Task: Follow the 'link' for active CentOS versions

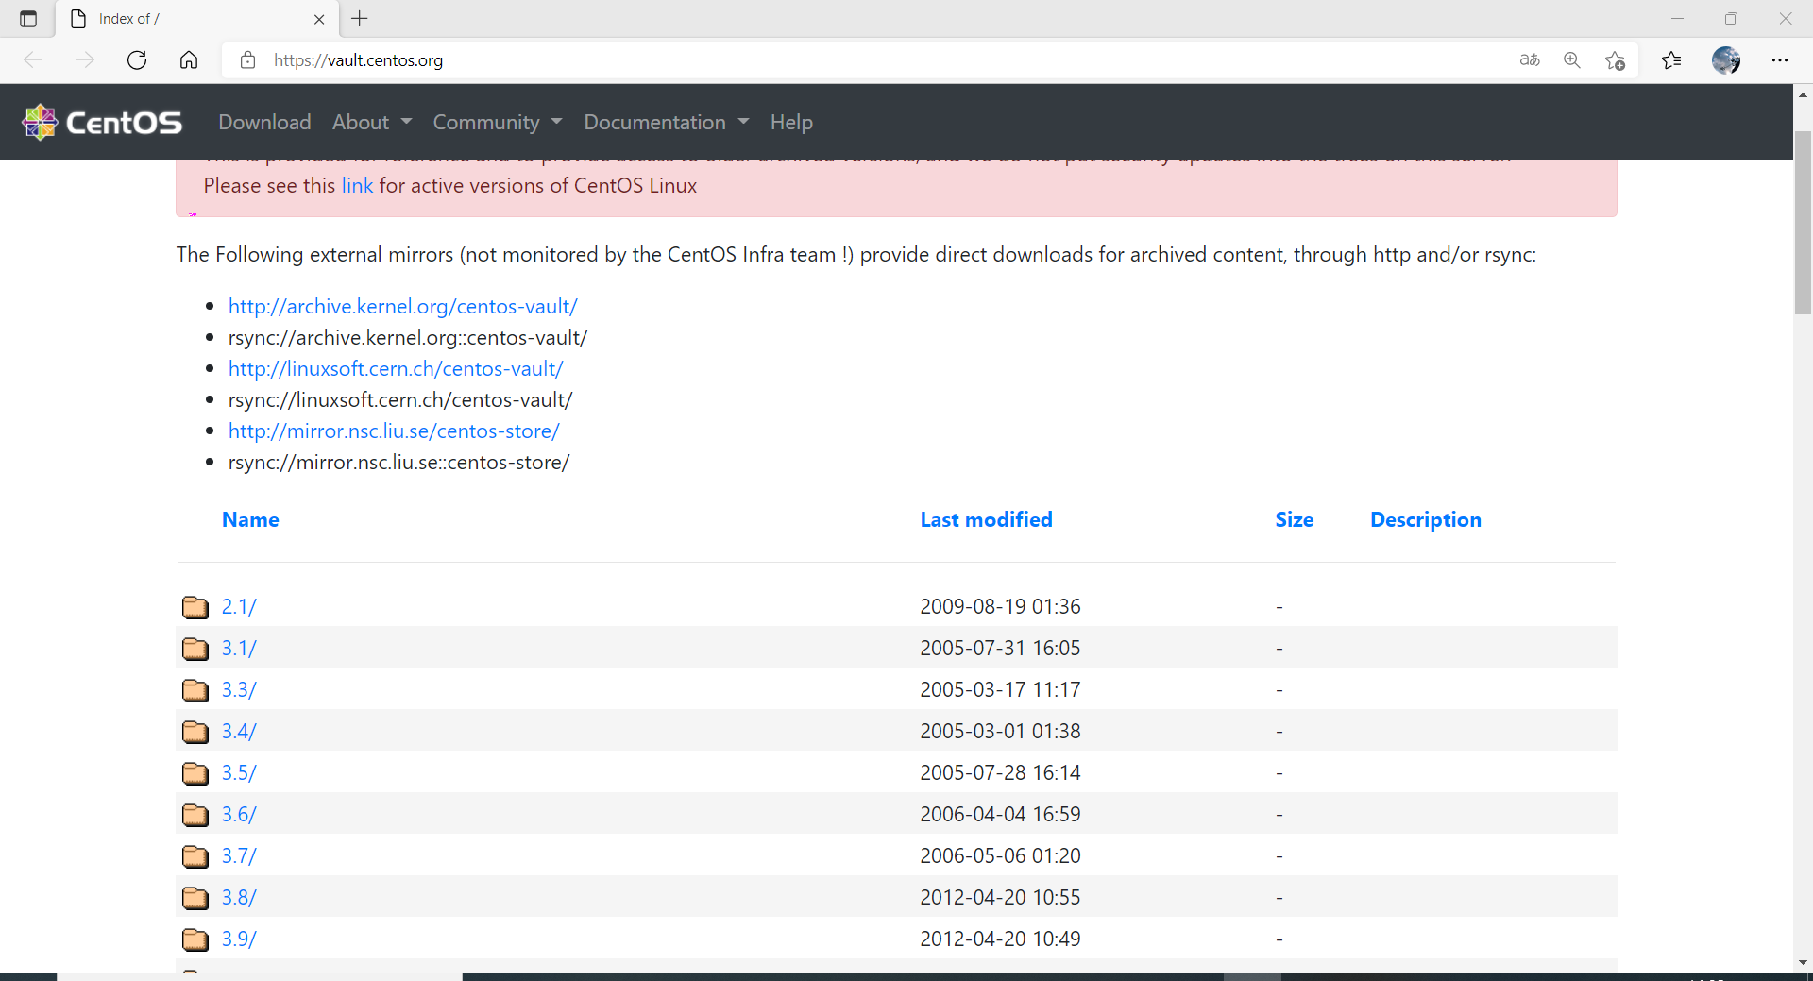Action: pos(357,185)
